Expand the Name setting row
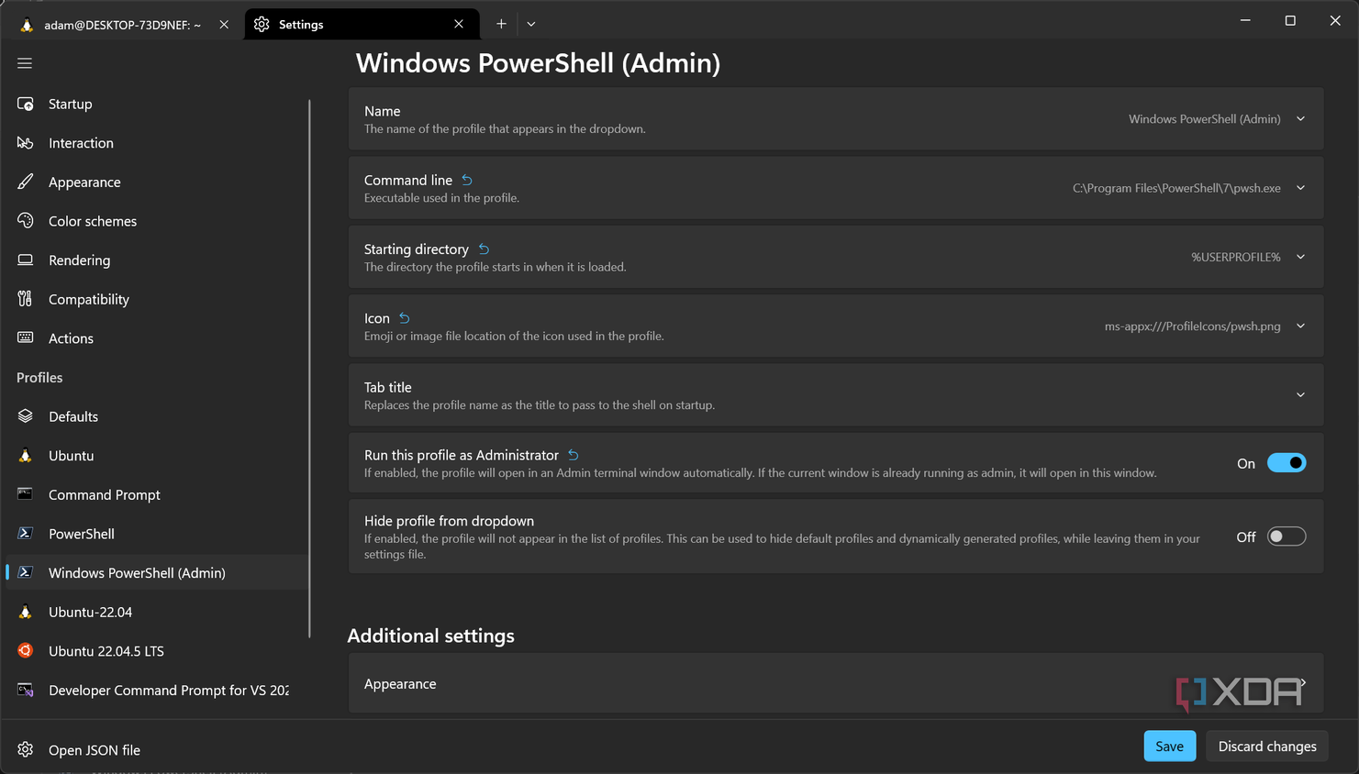1359x774 pixels. (836, 119)
